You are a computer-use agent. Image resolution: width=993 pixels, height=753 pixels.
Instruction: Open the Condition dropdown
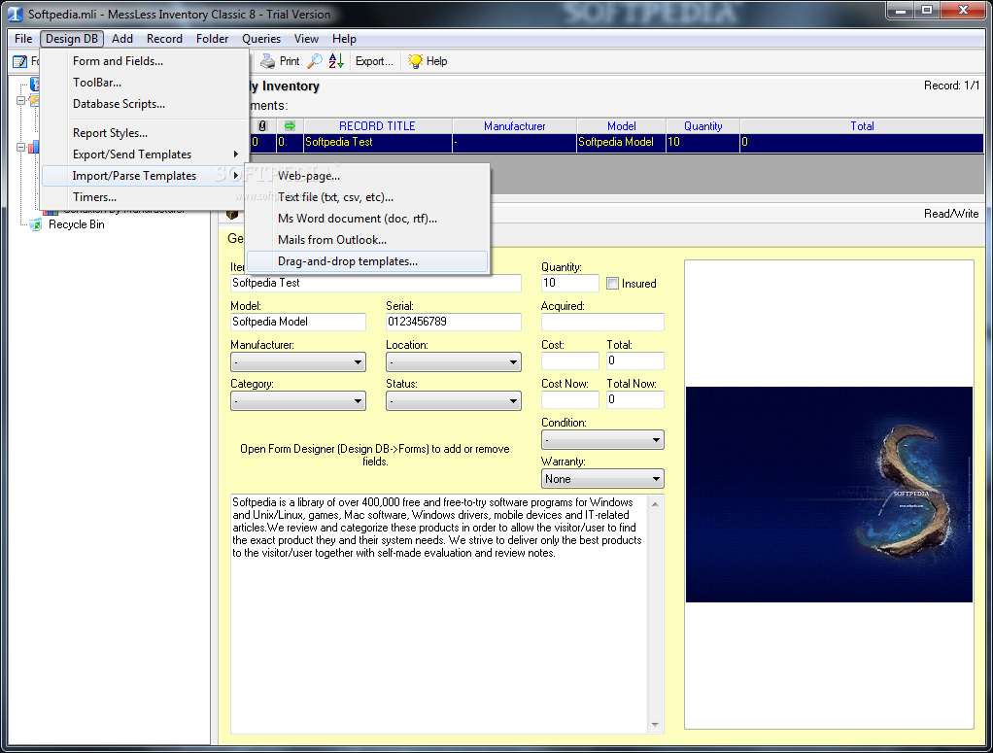602,439
